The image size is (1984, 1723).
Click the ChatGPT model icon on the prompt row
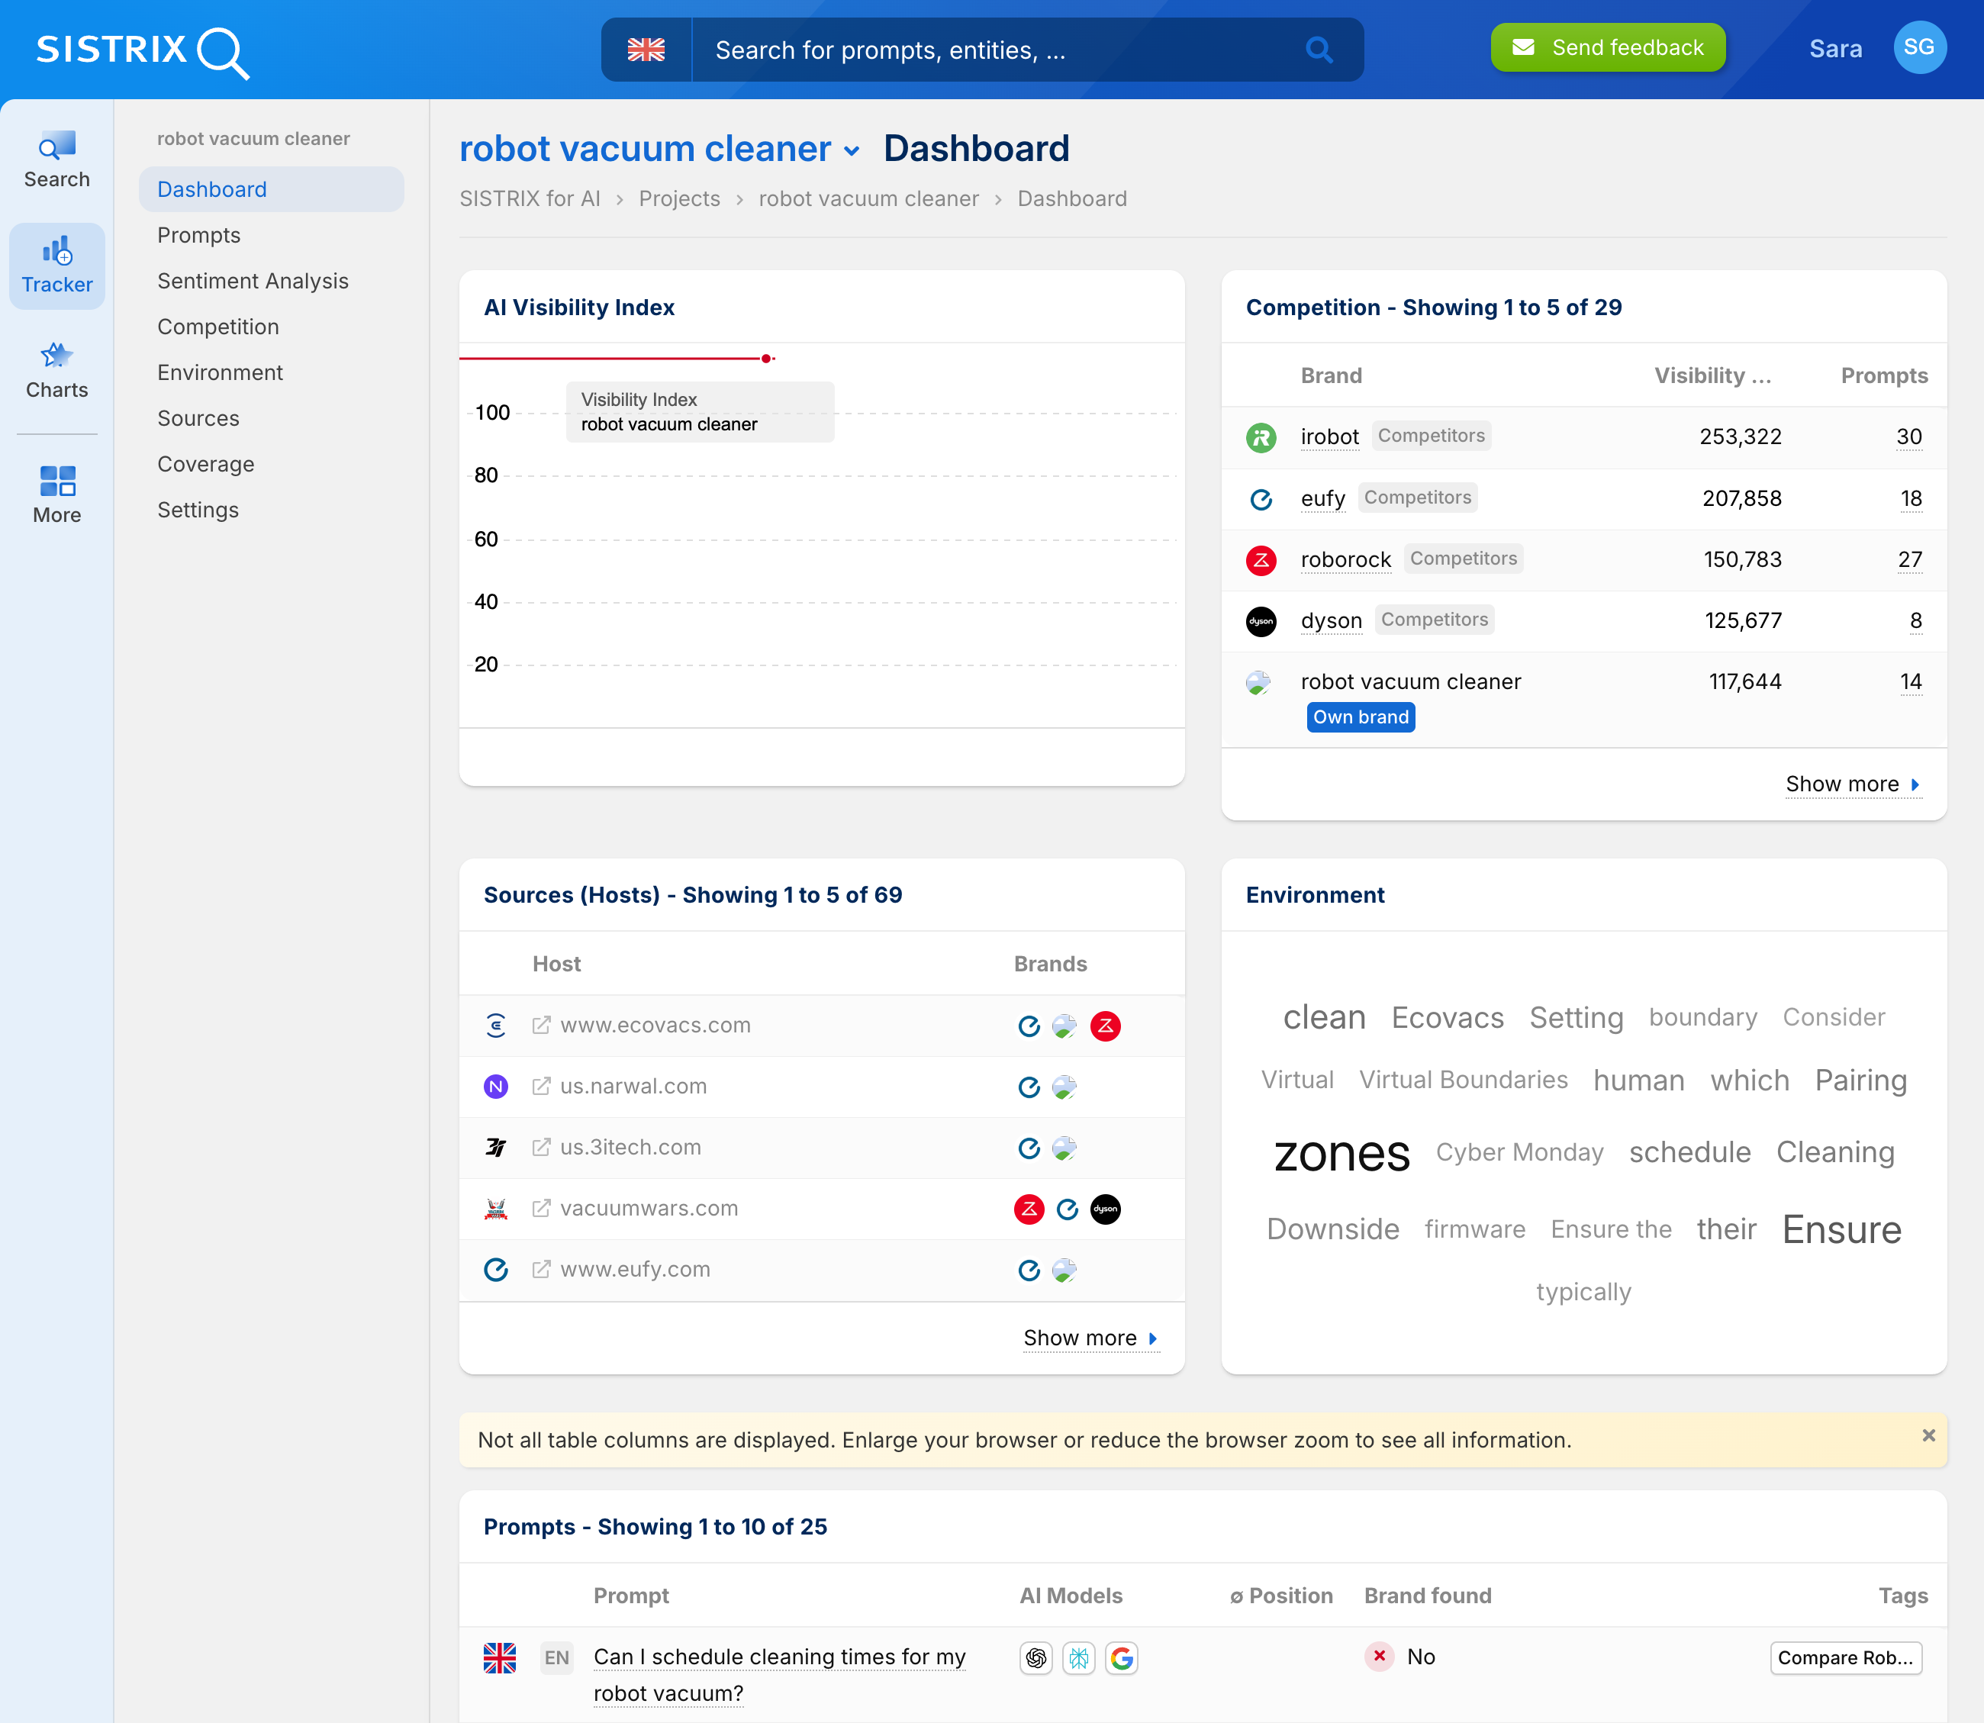coord(1035,1657)
